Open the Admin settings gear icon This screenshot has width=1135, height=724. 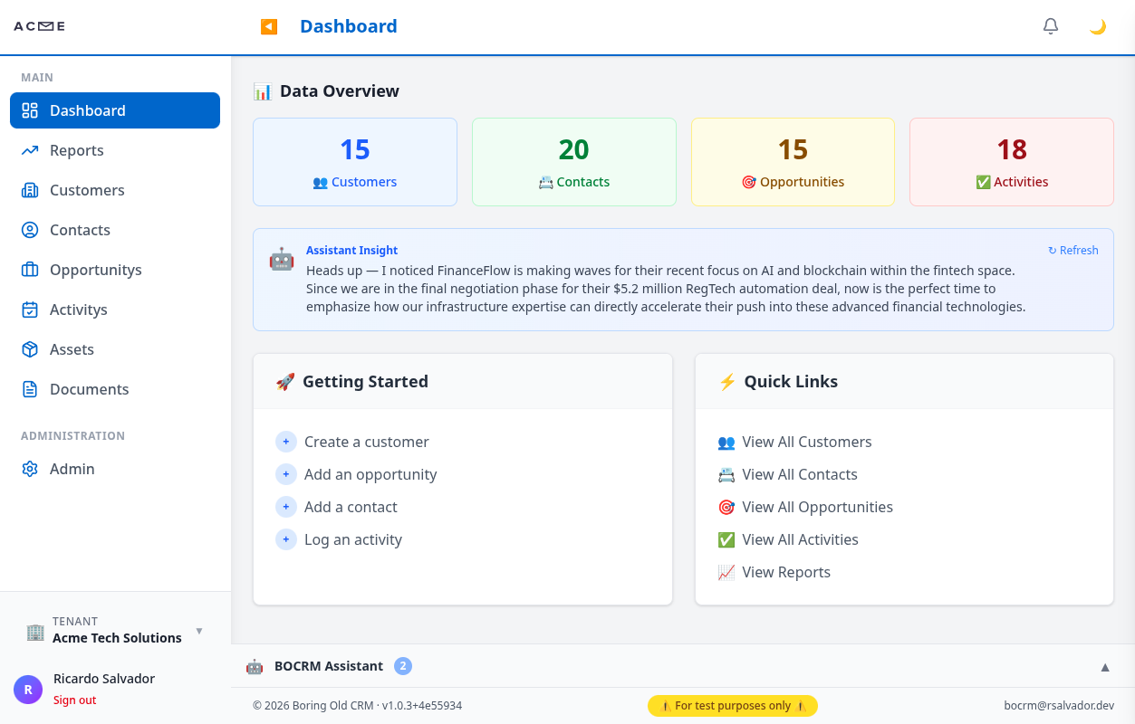click(x=30, y=469)
